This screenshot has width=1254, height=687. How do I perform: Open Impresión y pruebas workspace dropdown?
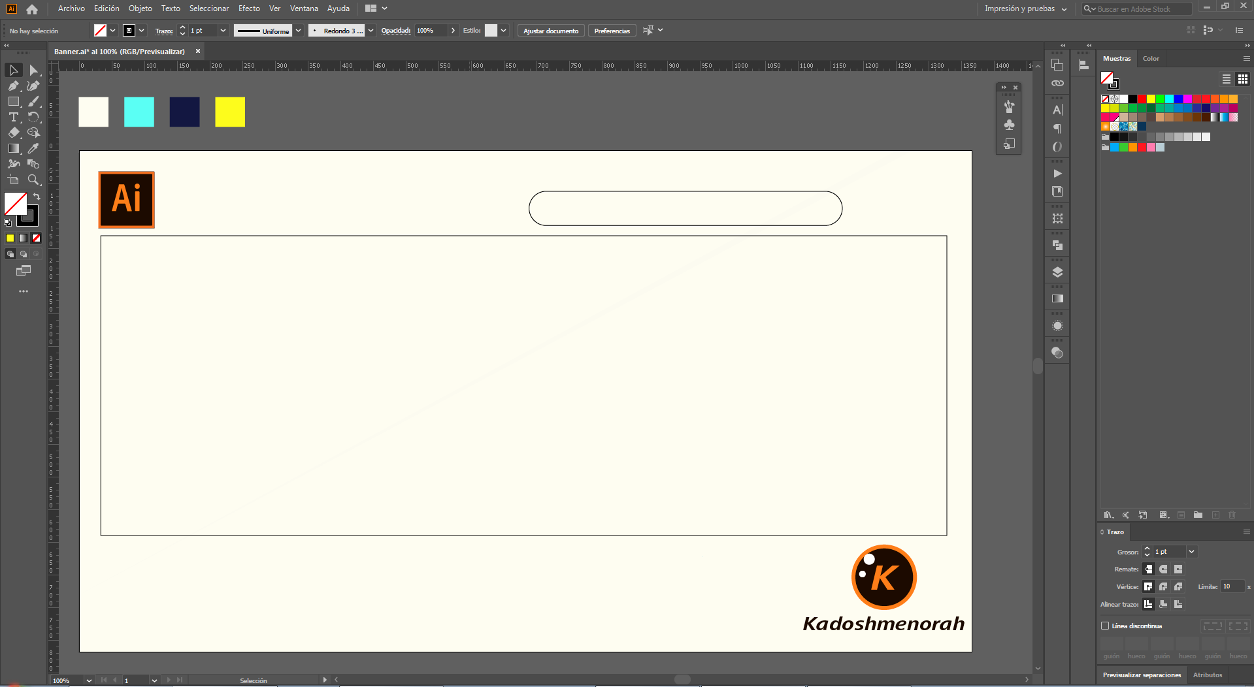tap(1026, 9)
